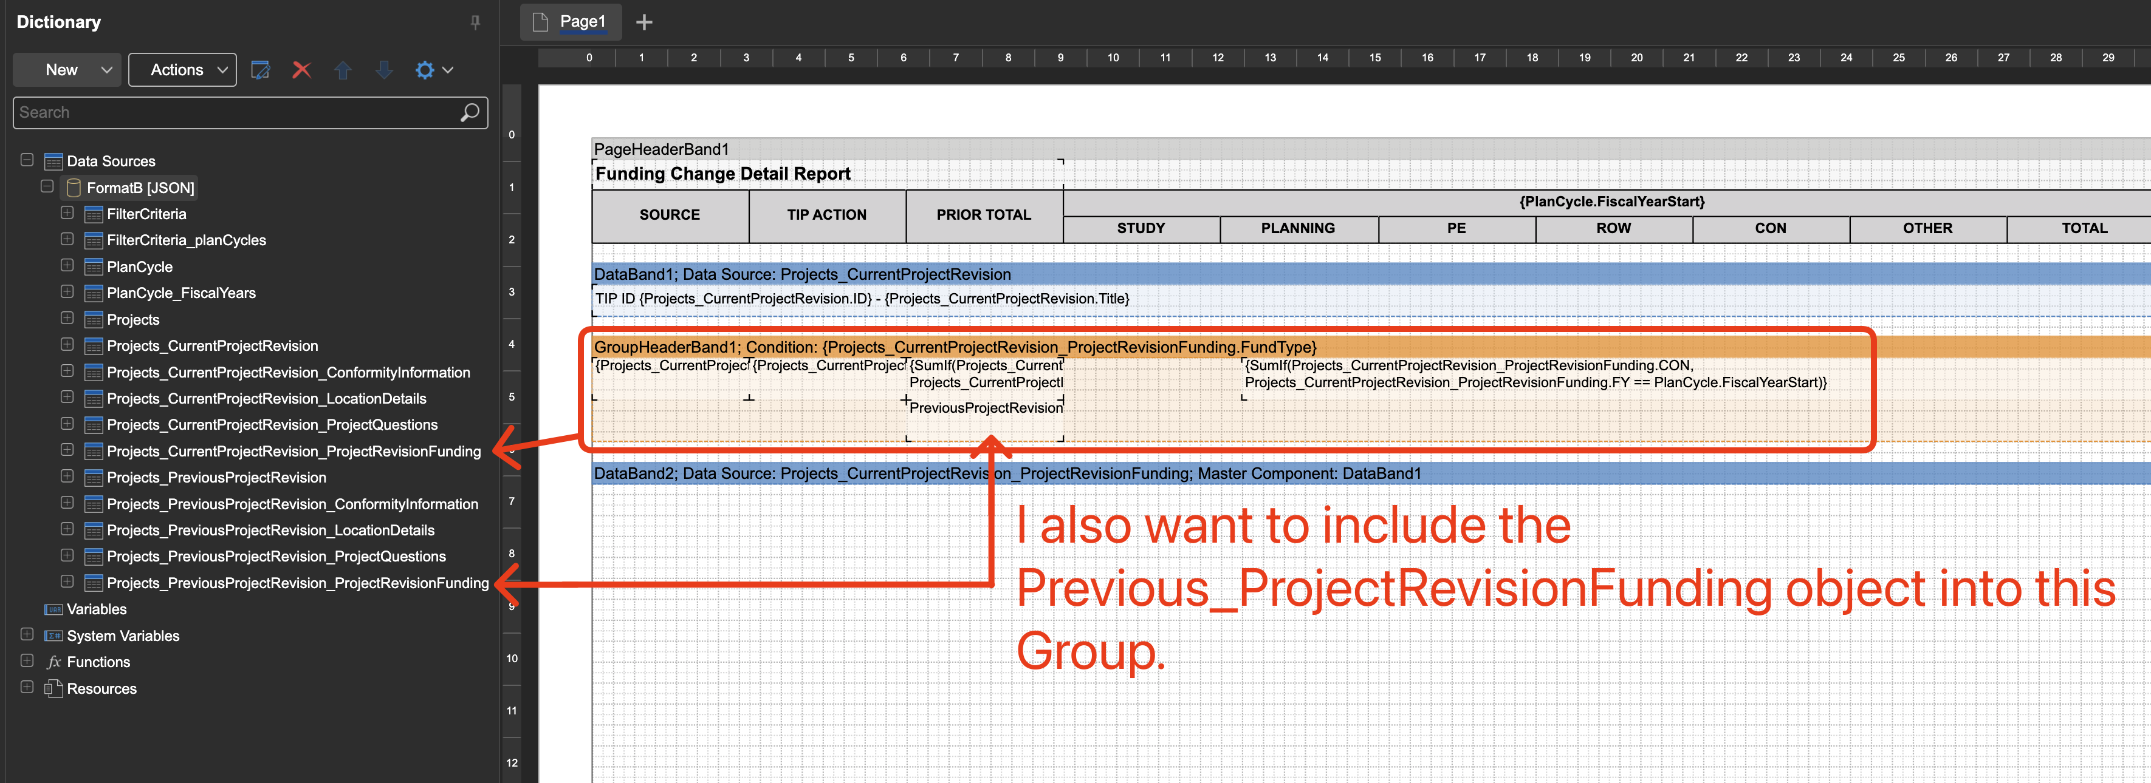Image resolution: width=2151 pixels, height=783 pixels.
Task: Open the New item dropdown
Action: click(x=67, y=70)
